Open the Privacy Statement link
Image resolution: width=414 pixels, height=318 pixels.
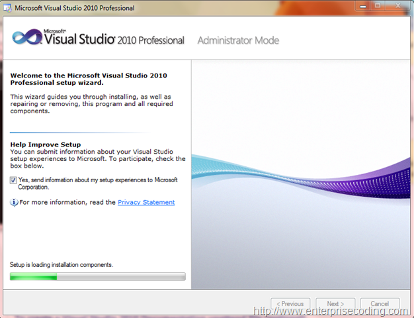click(146, 202)
